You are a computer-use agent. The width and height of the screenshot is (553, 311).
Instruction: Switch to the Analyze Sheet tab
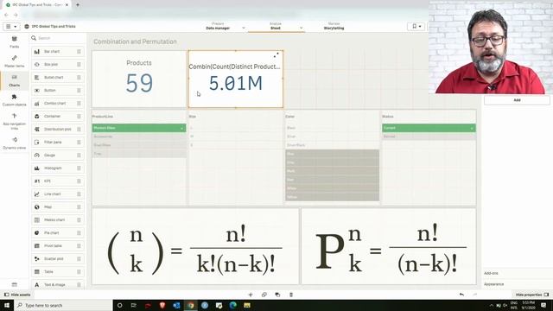pos(276,26)
